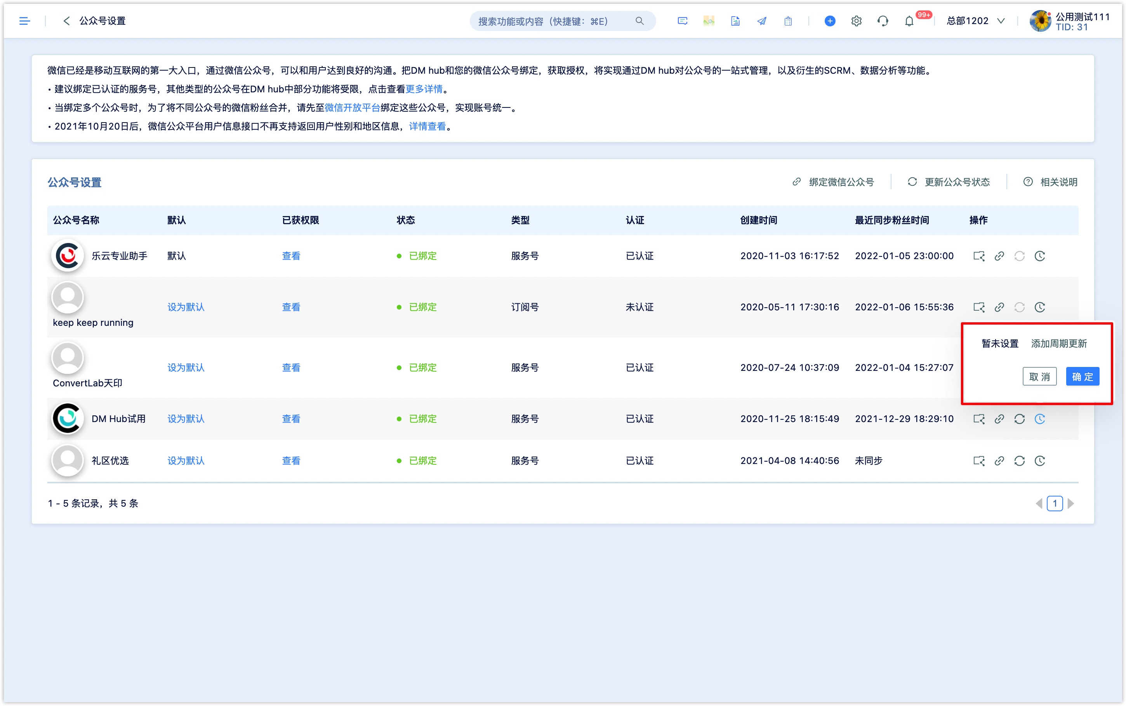
Task: Click the sunflower user avatar
Action: coord(1040,21)
